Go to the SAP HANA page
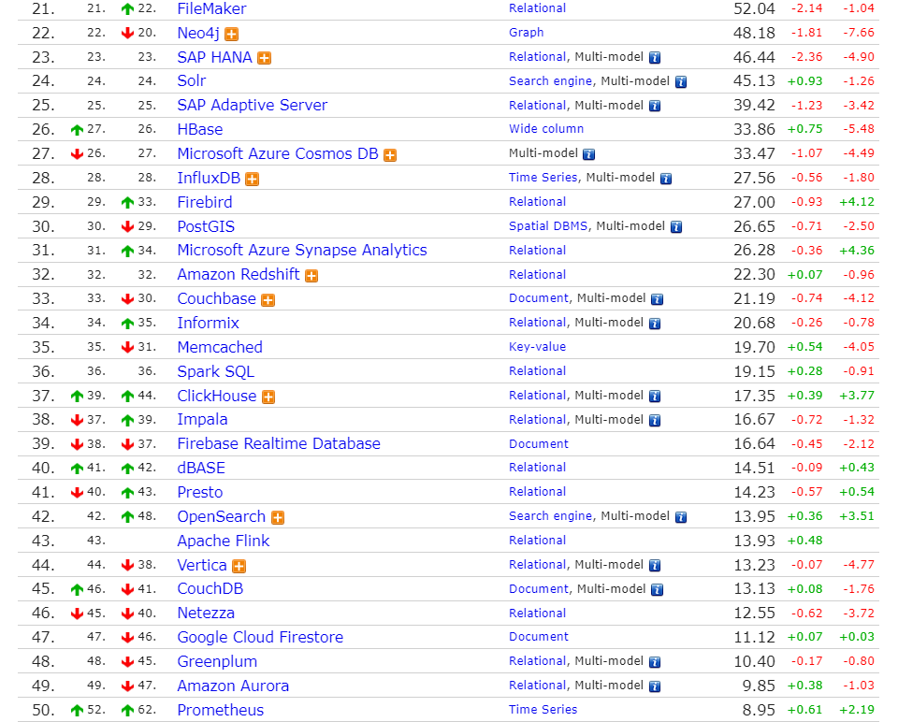898x722 pixels. point(215,57)
